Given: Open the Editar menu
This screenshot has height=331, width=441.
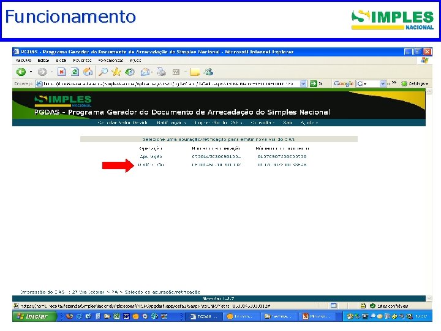Looking at the screenshot, I should click(x=43, y=60).
